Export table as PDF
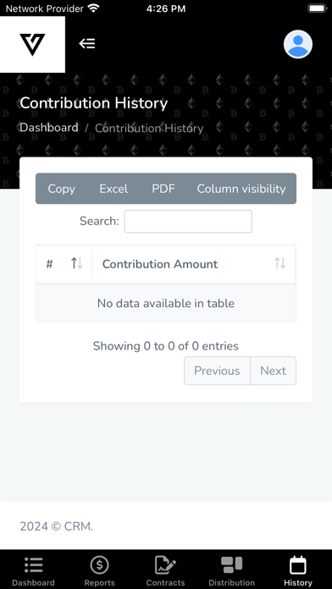332x589 pixels. coord(163,189)
